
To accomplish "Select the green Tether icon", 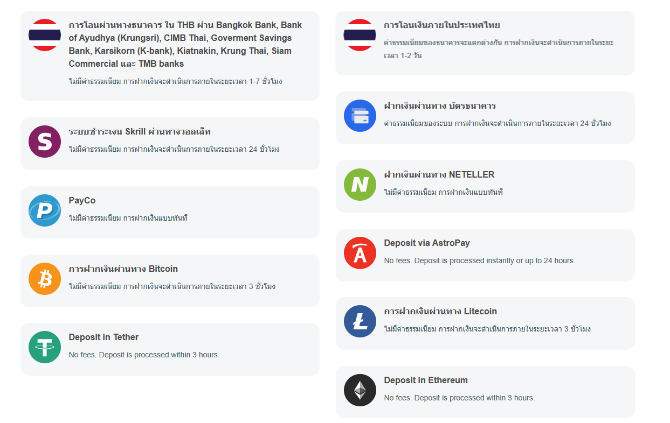I will tap(45, 347).
